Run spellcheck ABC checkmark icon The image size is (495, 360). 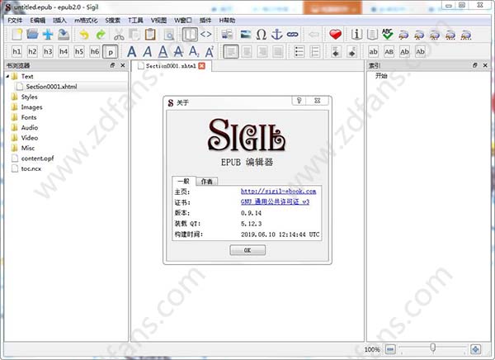pos(388,35)
